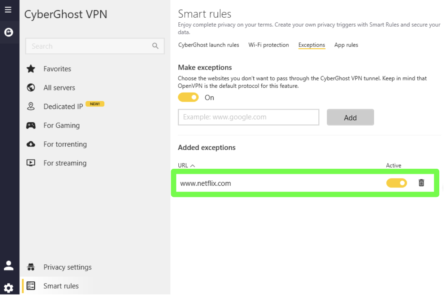Image resolution: width=444 pixels, height=295 pixels.
Task: Click the For streaming play icon
Action: 31,163
